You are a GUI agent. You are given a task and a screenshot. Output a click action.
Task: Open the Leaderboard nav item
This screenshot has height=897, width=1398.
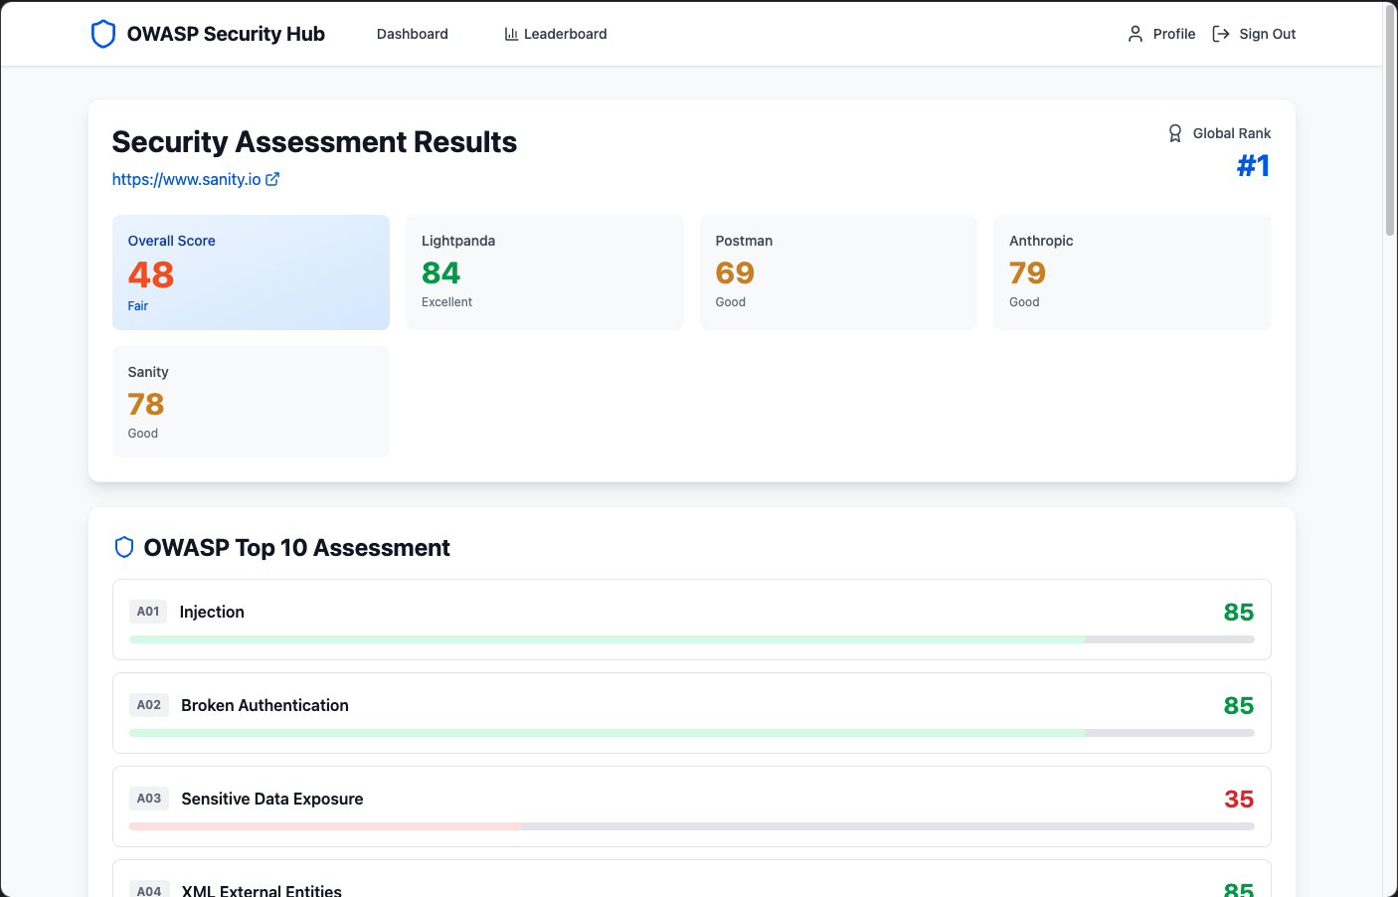(x=556, y=34)
